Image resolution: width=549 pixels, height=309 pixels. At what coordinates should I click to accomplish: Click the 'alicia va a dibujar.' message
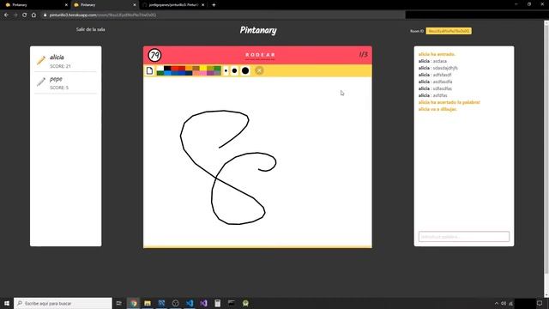[437, 109]
